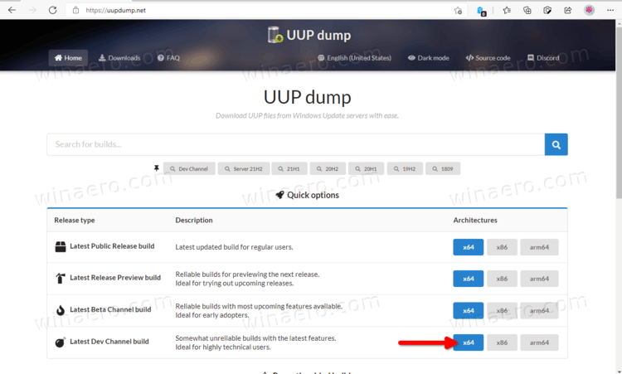This screenshot has height=374, width=622.
Task: Open the Downloads navigation item
Action: [119, 58]
